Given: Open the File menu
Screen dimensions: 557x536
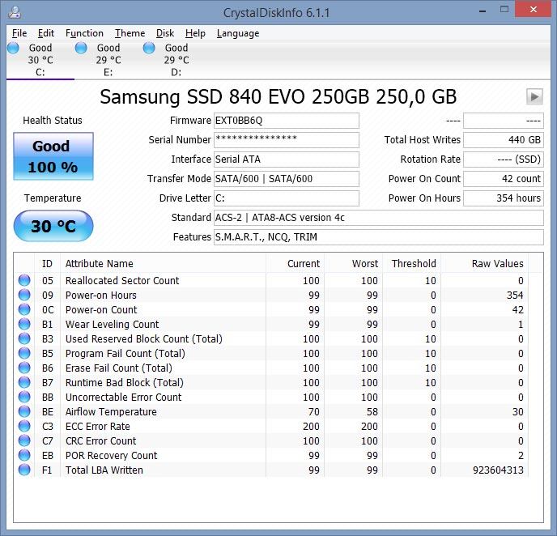Looking at the screenshot, I should (19, 33).
